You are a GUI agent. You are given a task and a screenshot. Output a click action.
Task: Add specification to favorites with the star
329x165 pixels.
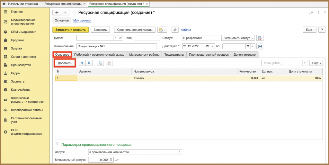coord(74,13)
